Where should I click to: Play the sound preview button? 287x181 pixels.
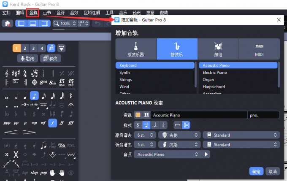click(206, 154)
